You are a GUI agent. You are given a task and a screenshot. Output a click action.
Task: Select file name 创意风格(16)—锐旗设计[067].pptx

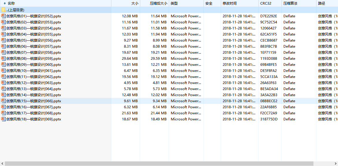coord(34,107)
